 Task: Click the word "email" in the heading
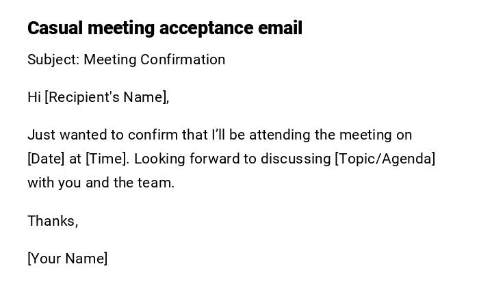click(x=280, y=28)
